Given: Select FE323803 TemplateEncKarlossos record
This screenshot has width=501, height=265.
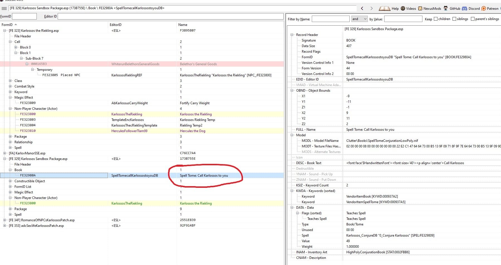Looking at the screenshot, I should tap(142, 120).
